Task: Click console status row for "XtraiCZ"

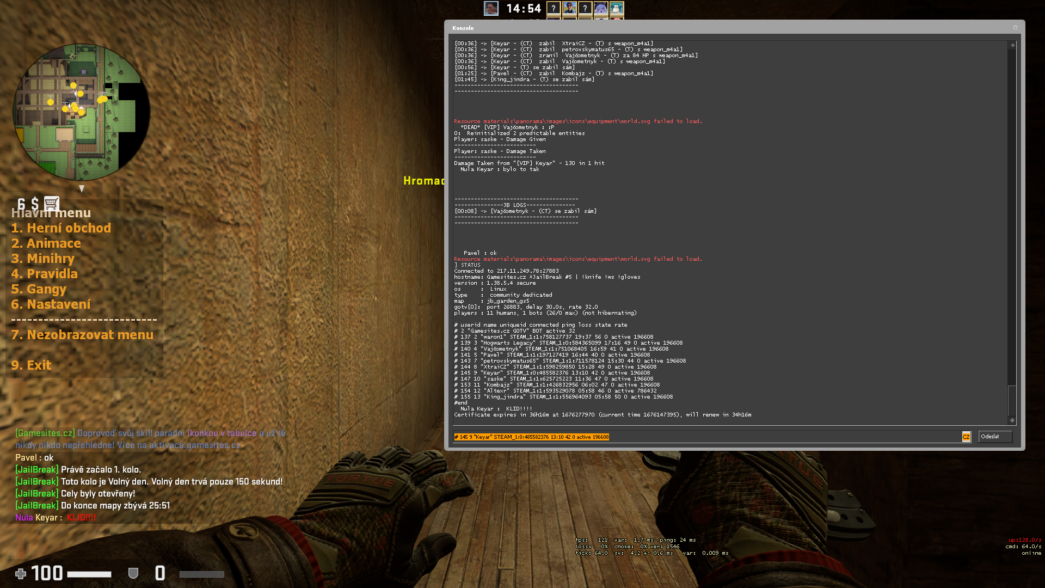Action: pyautogui.click(x=555, y=367)
